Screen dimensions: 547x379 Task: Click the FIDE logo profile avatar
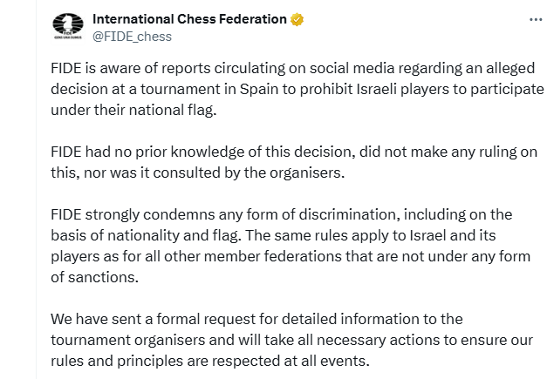click(x=66, y=28)
